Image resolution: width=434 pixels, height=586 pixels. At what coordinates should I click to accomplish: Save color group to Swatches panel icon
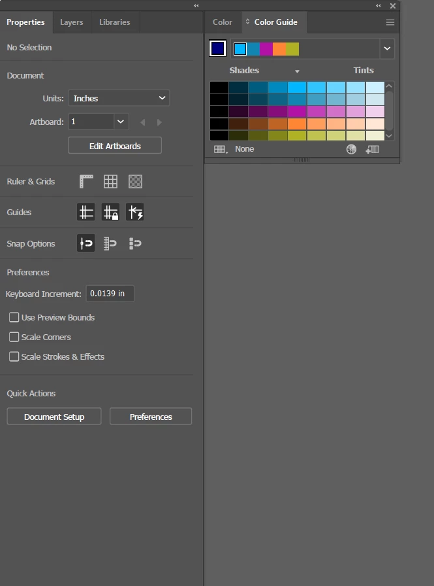click(x=373, y=150)
